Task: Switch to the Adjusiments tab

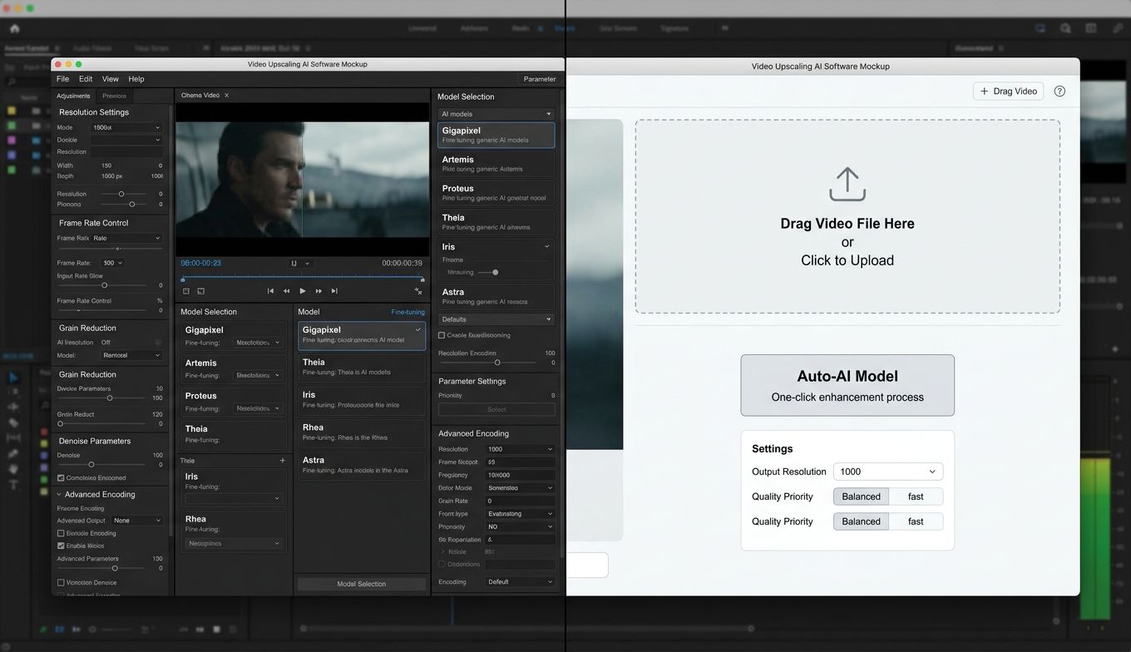Action: pos(73,96)
